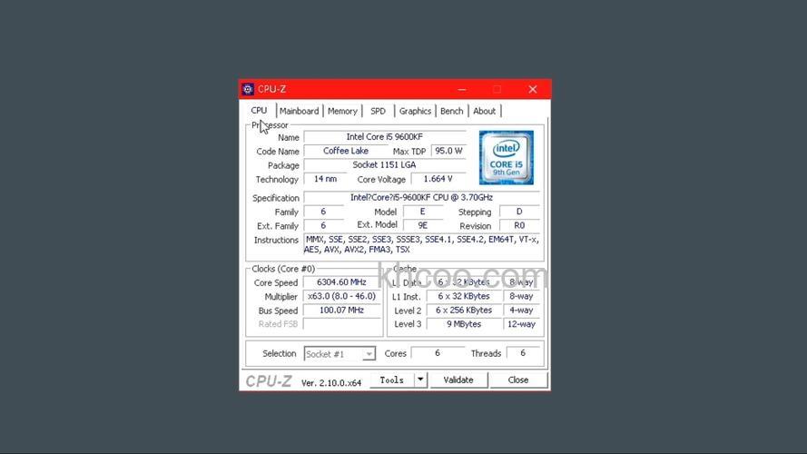Screen dimensions: 807x454
Task: Click the Intel Core i5 9th Gen logo
Action: tap(506, 158)
